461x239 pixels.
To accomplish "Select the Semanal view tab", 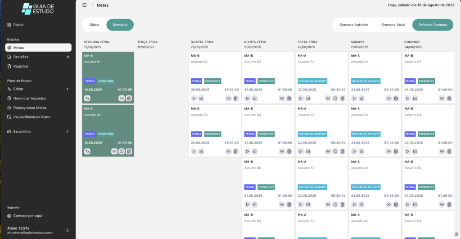I will 120,25.
